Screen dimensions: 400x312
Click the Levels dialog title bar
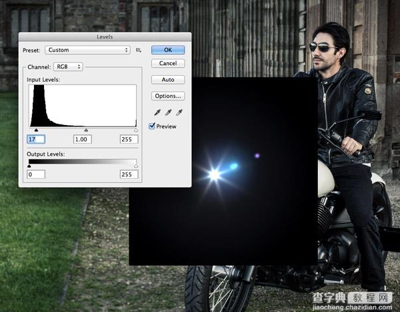(105, 37)
